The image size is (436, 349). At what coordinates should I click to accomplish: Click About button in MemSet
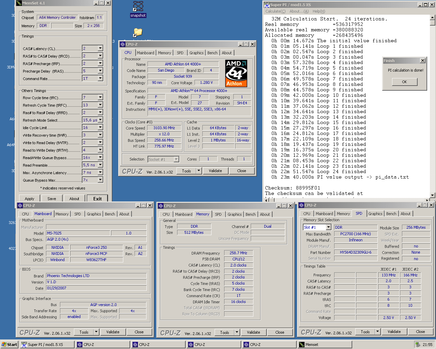click(x=74, y=199)
